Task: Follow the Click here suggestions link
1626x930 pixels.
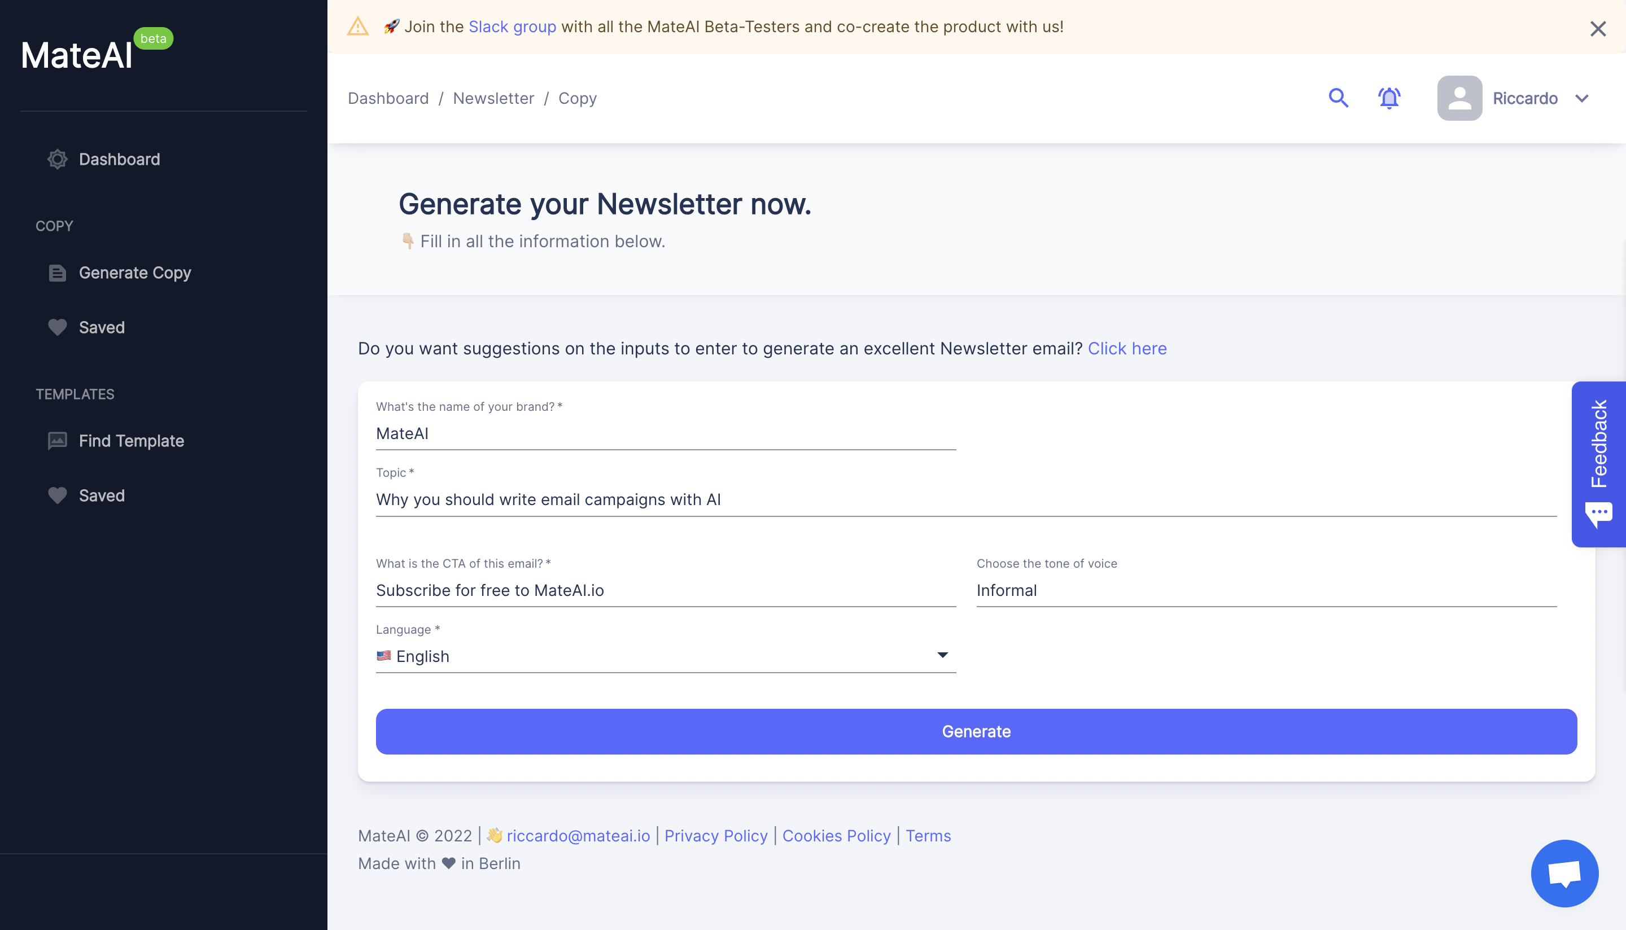Action: pos(1127,348)
